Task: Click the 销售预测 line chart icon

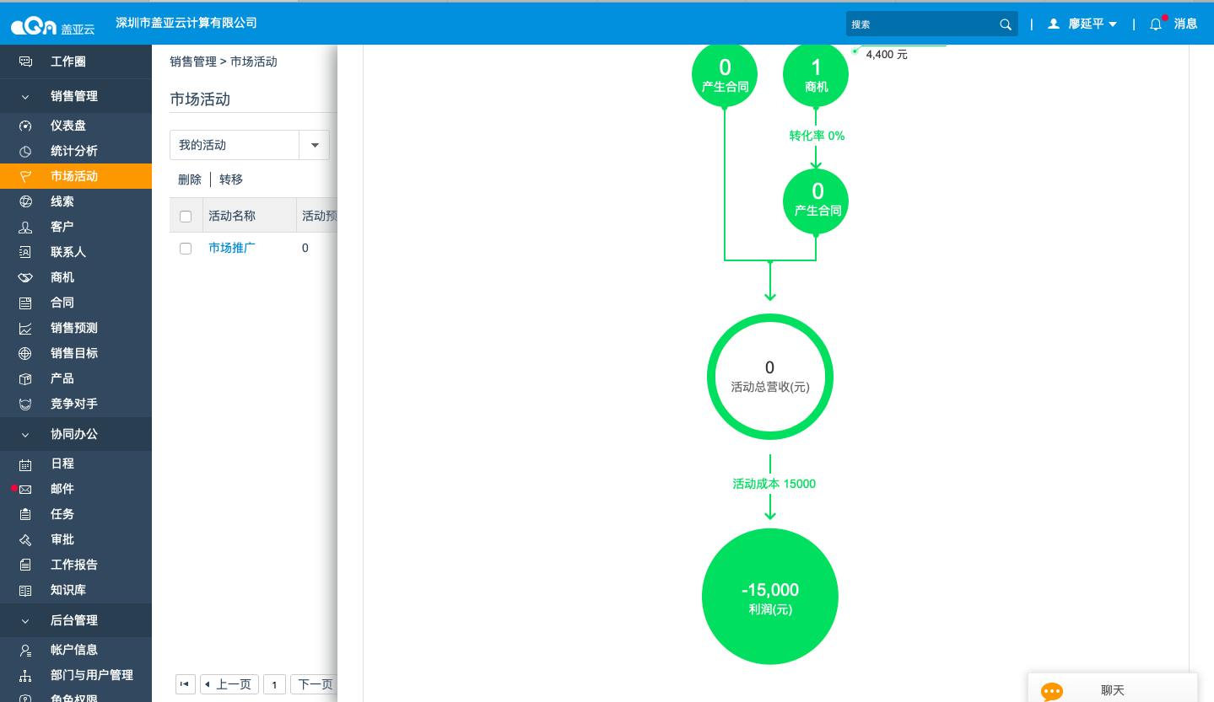Action: tap(25, 328)
